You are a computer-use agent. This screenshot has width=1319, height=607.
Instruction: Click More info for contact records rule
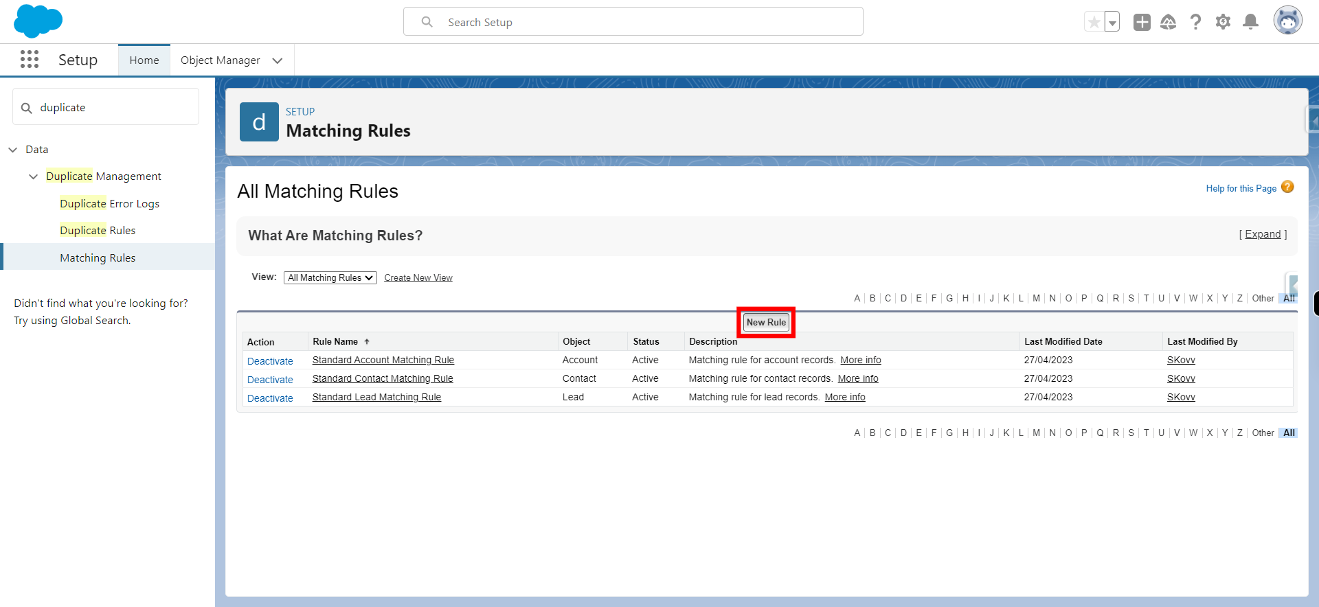[x=858, y=378]
